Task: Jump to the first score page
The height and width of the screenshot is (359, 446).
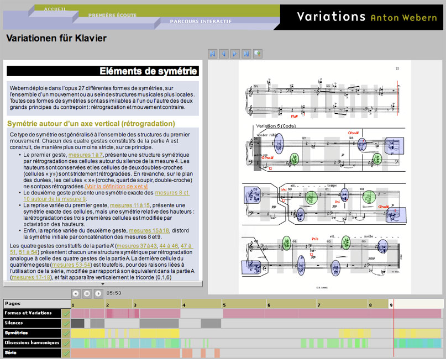Action: coord(212,54)
